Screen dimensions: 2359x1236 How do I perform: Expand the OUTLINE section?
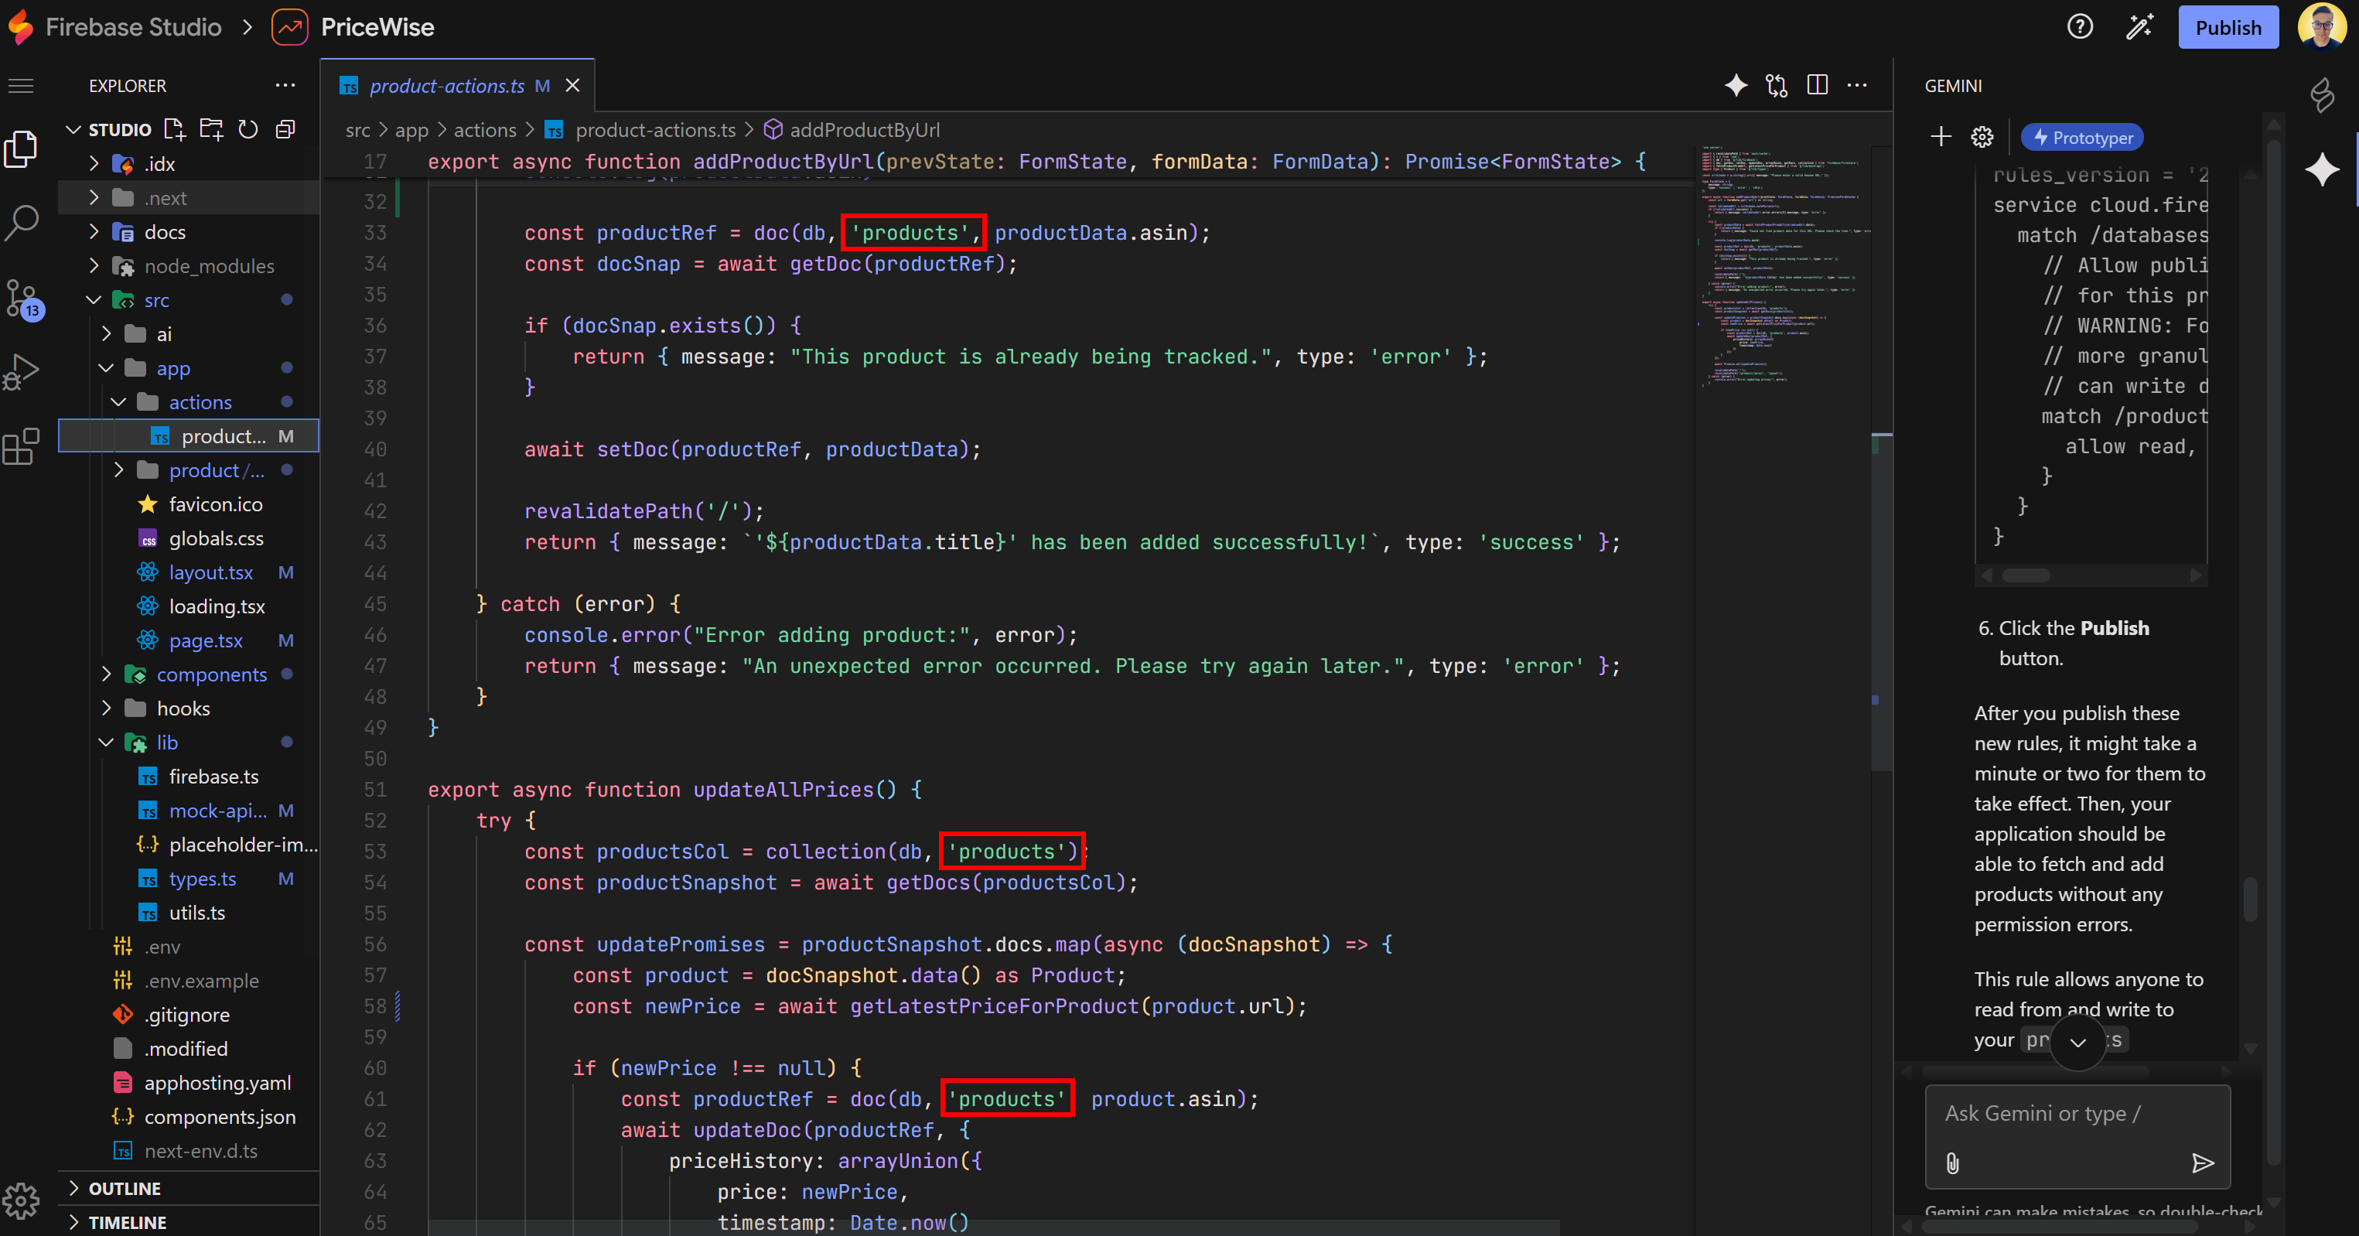(125, 1188)
